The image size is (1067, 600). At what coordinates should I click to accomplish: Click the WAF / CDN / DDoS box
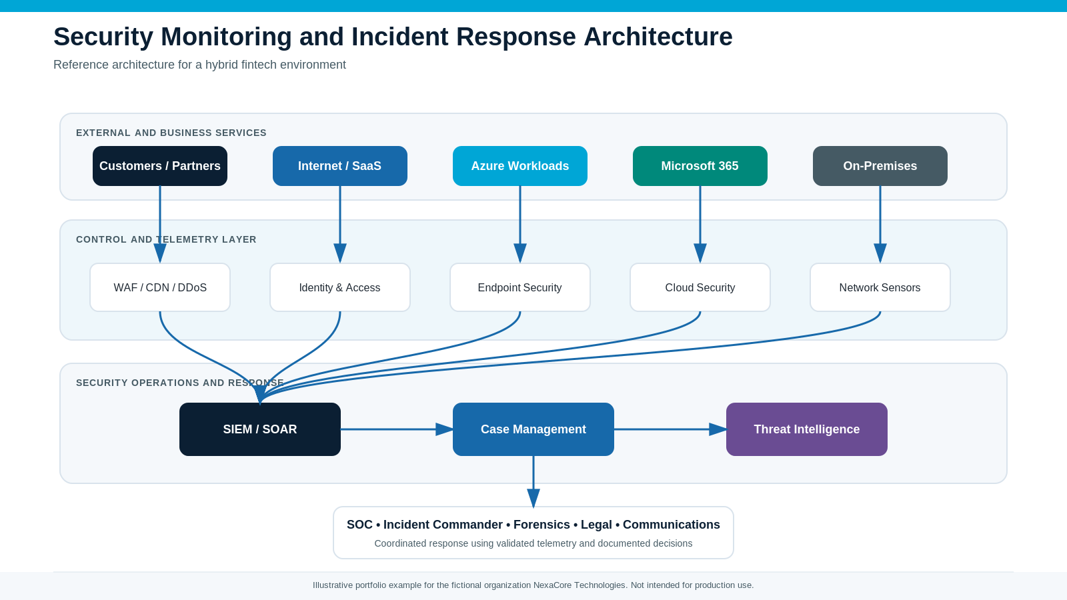[160, 287]
